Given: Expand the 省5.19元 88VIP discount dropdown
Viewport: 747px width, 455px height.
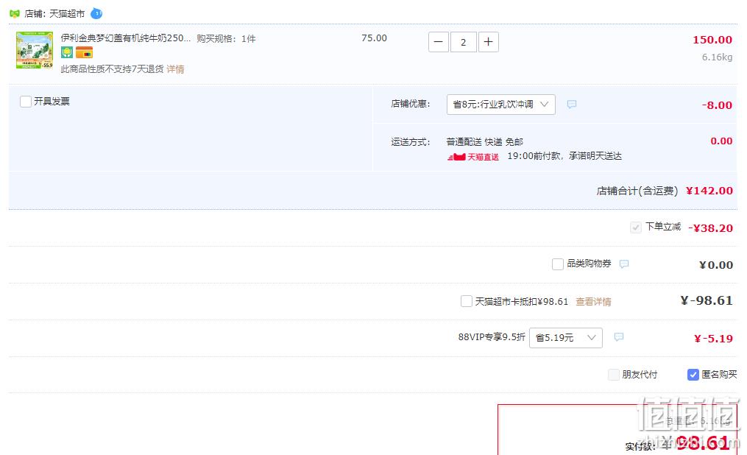Looking at the screenshot, I should click(x=565, y=338).
